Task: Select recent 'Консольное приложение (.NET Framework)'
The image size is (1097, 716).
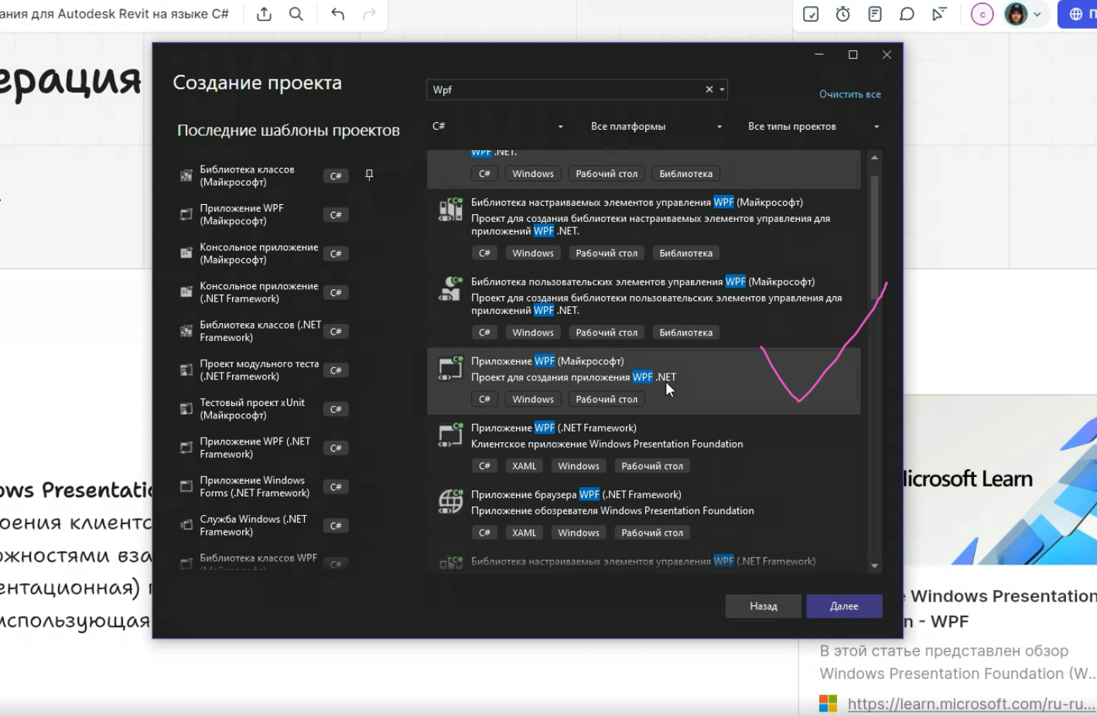Action: tap(263, 292)
